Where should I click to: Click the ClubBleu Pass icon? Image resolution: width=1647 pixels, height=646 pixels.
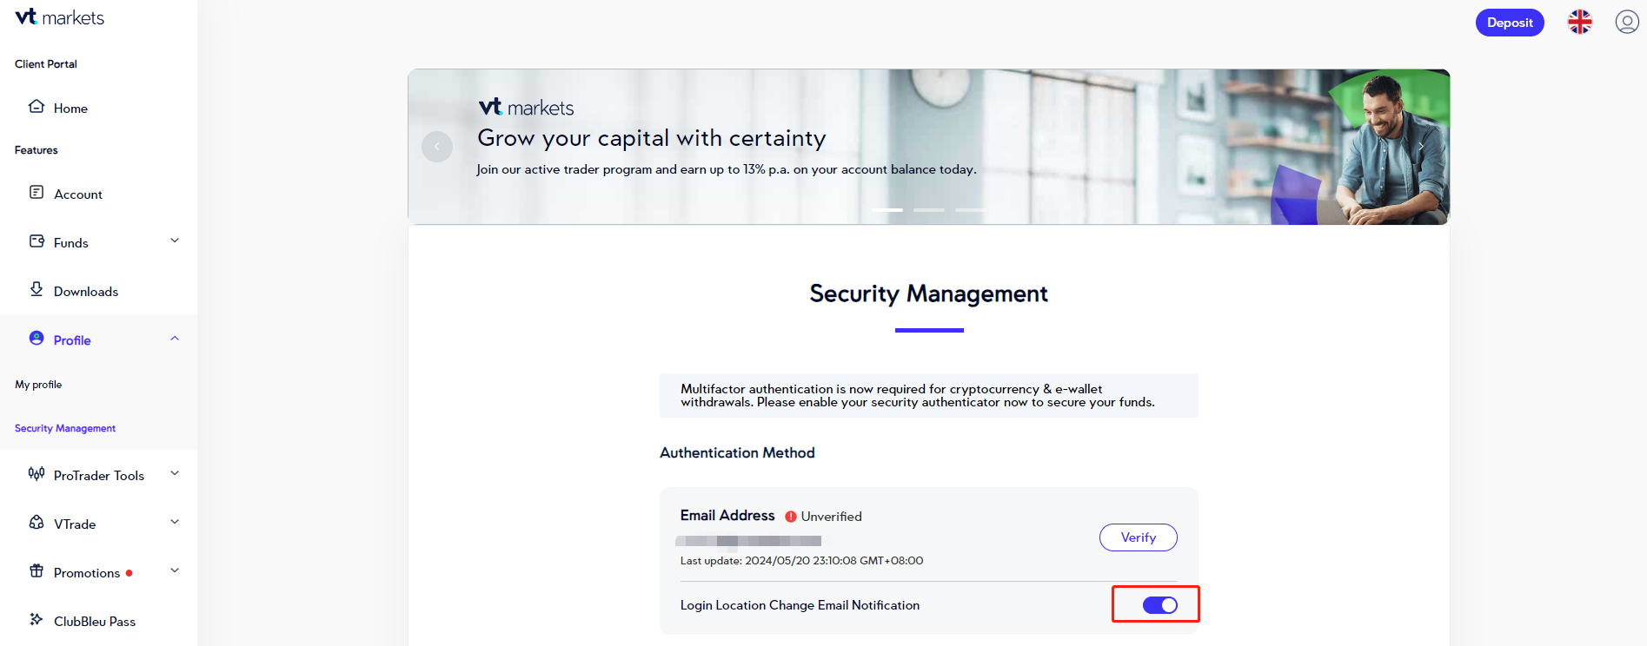point(37,620)
